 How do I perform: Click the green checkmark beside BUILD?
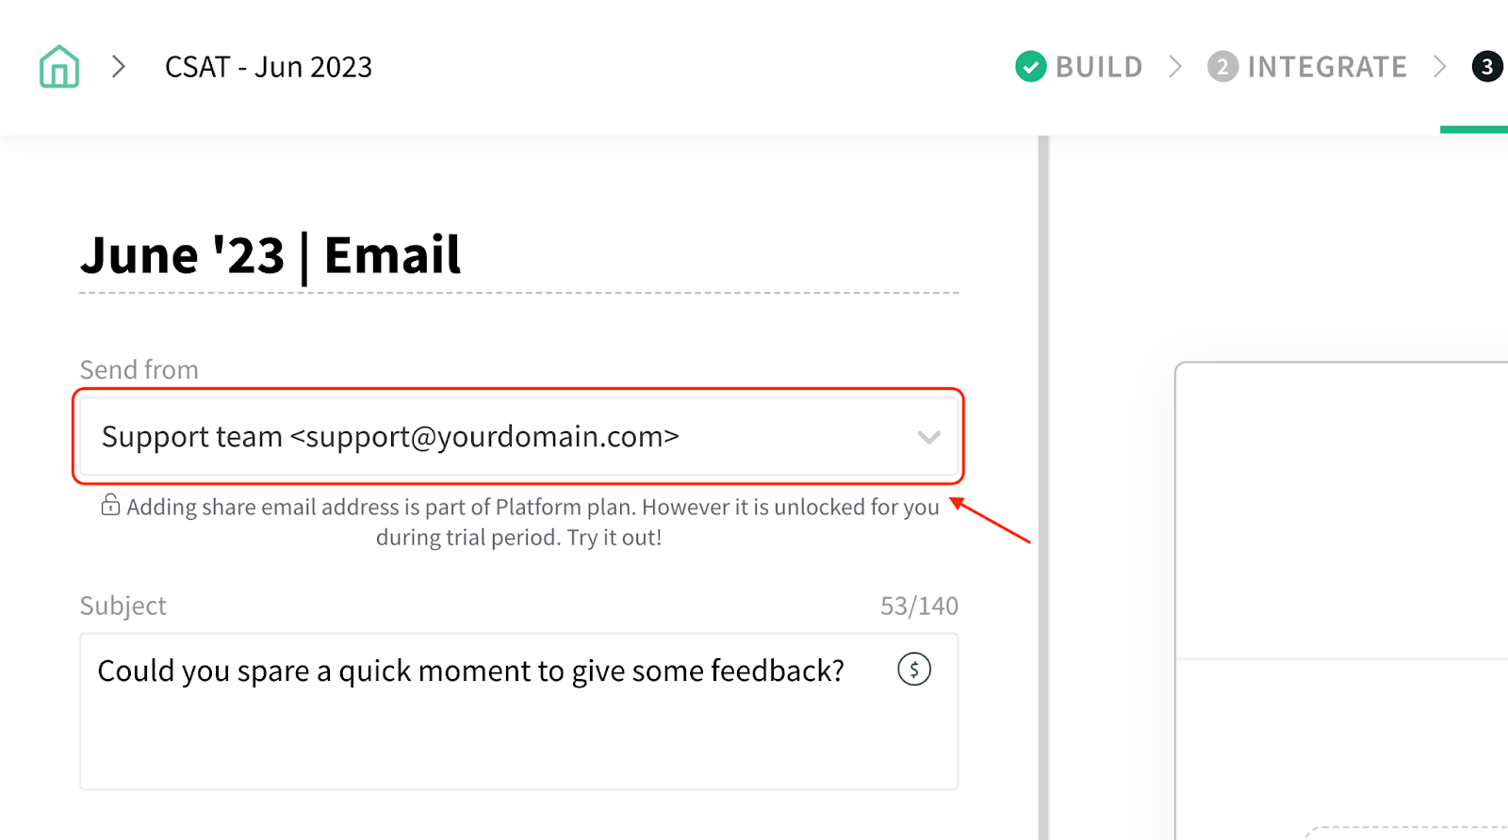[1031, 67]
